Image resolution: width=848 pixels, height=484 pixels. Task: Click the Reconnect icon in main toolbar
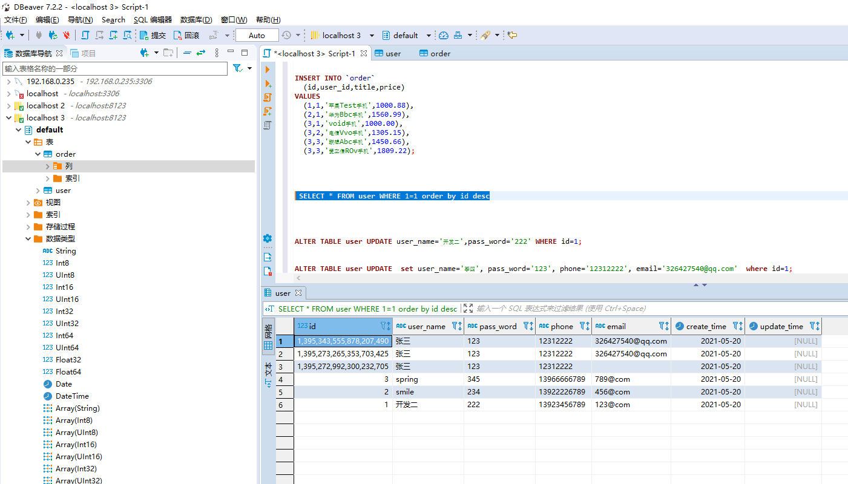pyautogui.click(x=53, y=36)
